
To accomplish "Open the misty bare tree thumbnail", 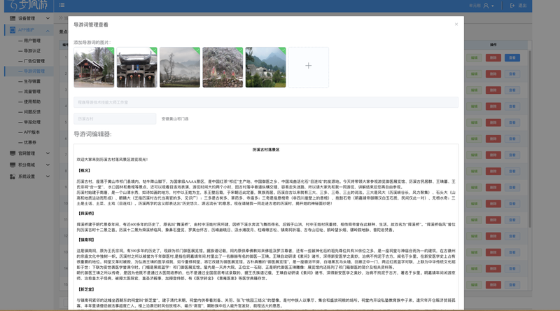I will tap(180, 67).
